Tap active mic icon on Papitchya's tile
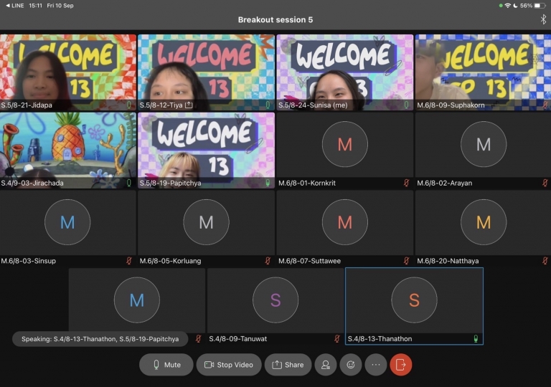 pyautogui.click(x=268, y=183)
